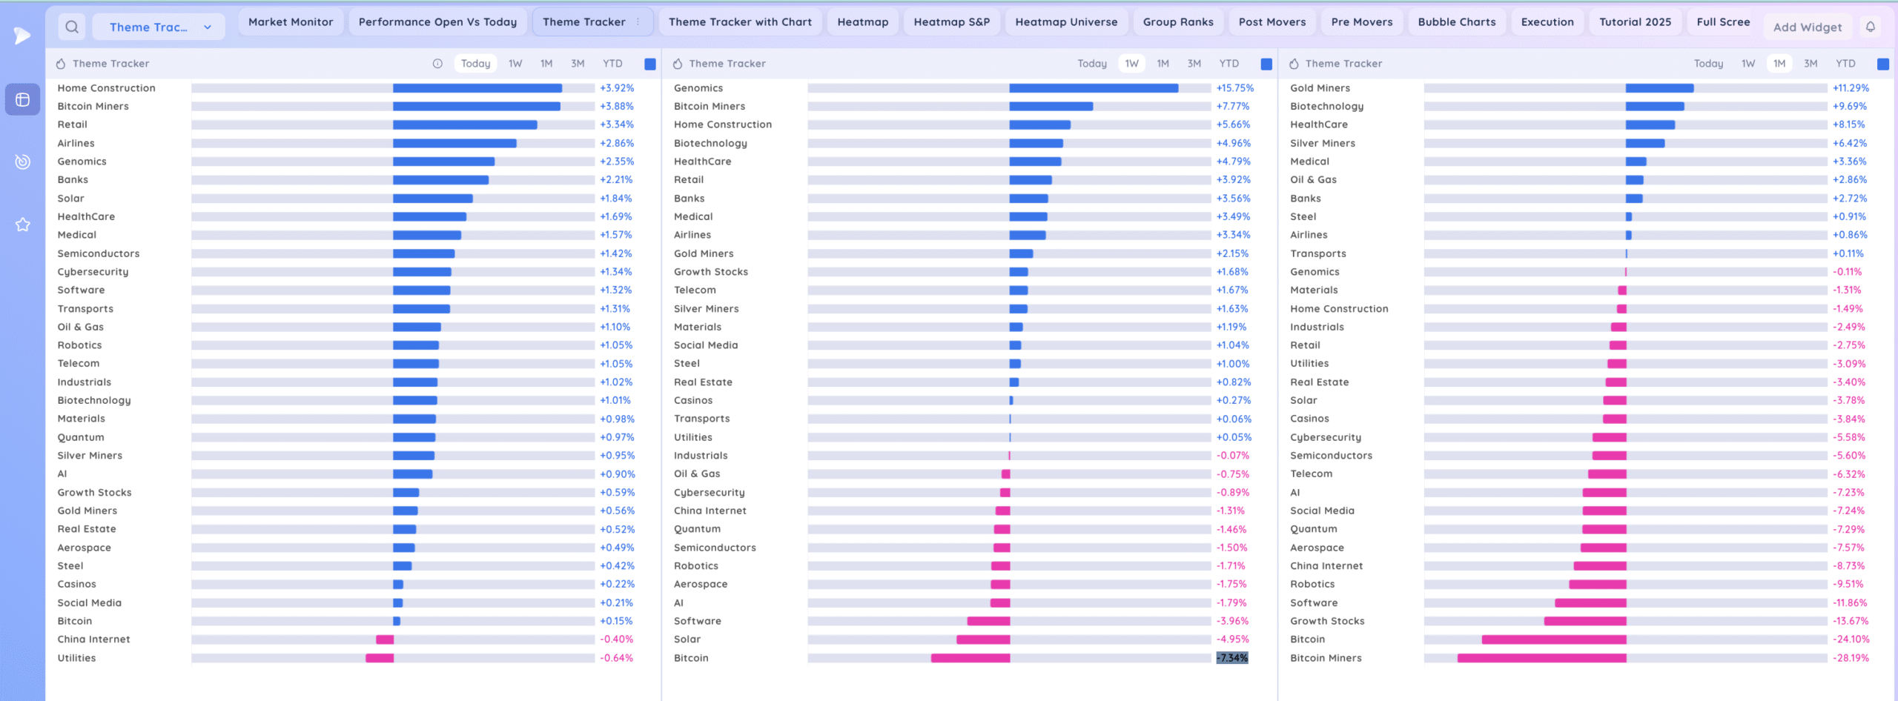Go to the Group Ranks tab
Image resolution: width=1898 pixels, height=701 pixels.
(x=1177, y=22)
